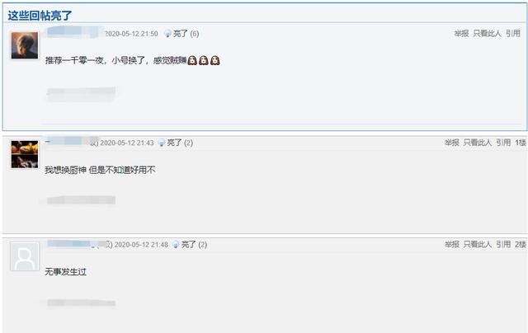The width and height of the screenshot is (528, 333).
Task: Click lightbulb icon on 21:48 reply
Action: pos(176,245)
